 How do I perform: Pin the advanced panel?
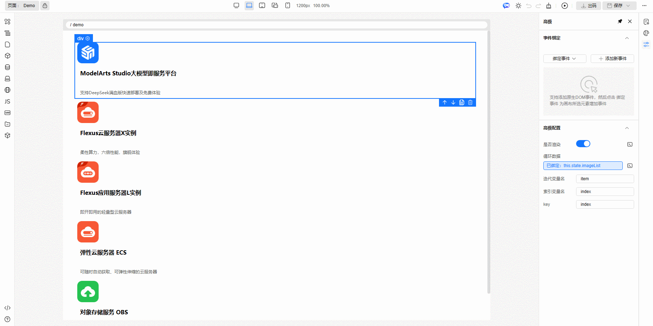(620, 21)
